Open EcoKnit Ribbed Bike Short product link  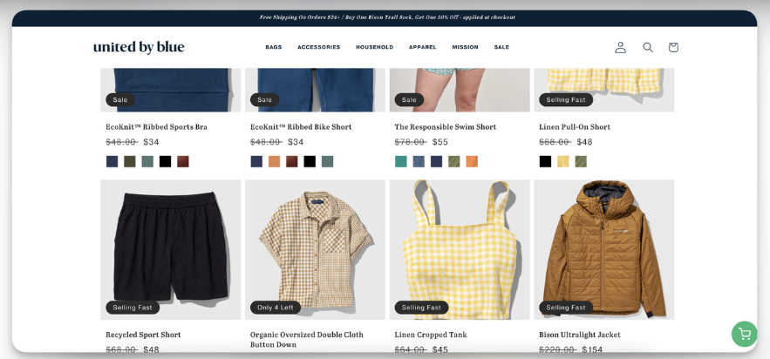[301, 127]
